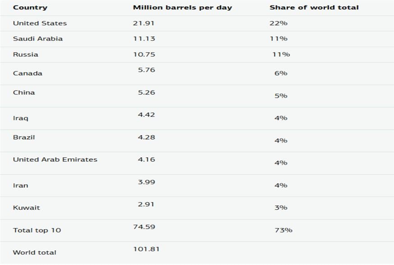Click the Kuwait row label

(26, 208)
